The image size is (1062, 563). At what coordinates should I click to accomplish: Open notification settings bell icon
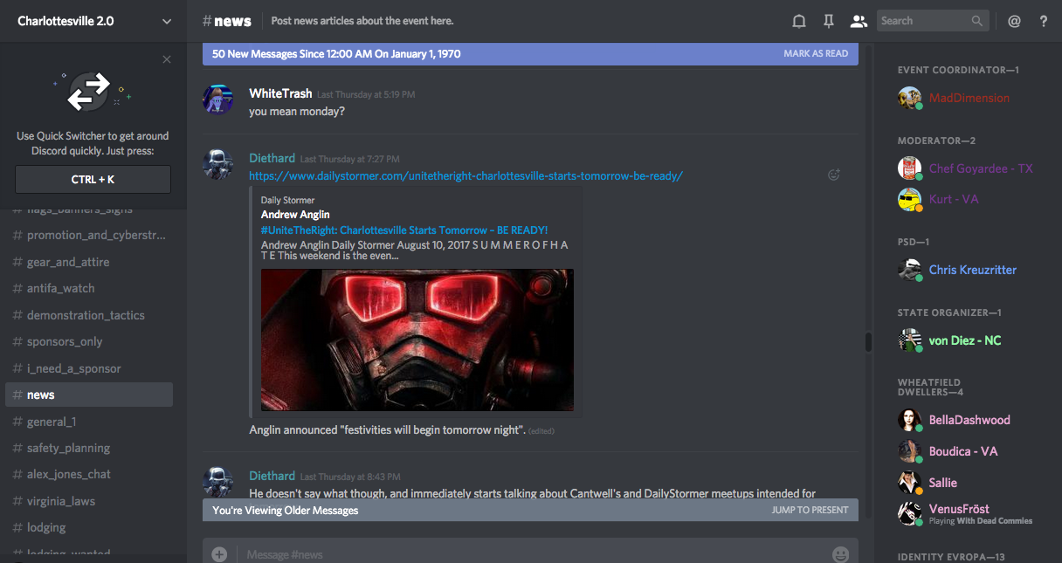(x=798, y=21)
